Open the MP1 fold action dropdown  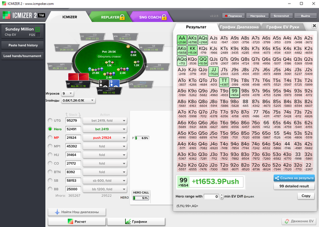pos(105,146)
